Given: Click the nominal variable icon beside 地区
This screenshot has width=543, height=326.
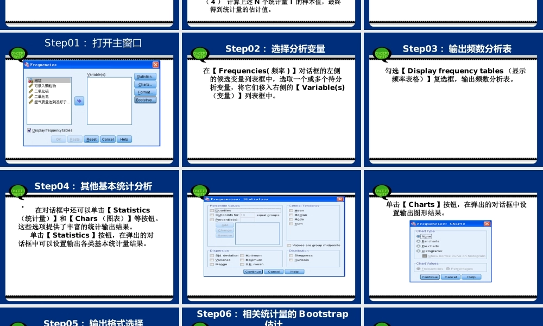Looking at the screenshot, I should click(31, 81).
